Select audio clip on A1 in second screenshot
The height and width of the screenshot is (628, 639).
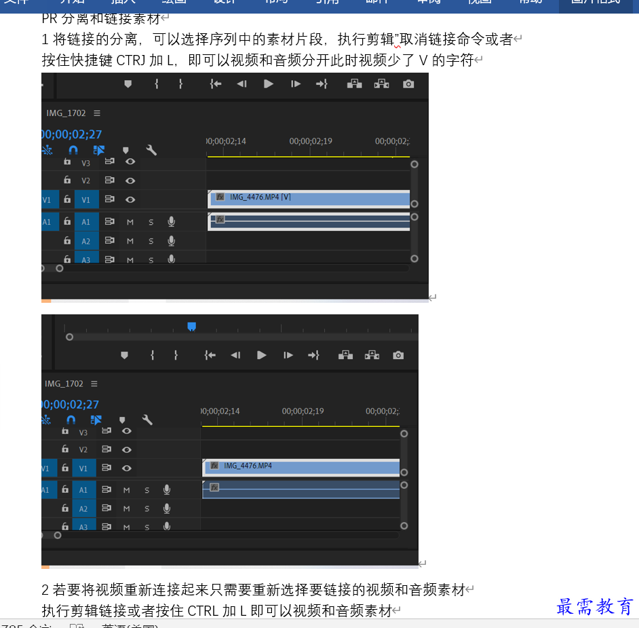pos(301,490)
